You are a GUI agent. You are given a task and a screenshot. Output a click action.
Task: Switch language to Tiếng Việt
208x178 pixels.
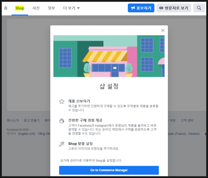click(x=44, y=134)
